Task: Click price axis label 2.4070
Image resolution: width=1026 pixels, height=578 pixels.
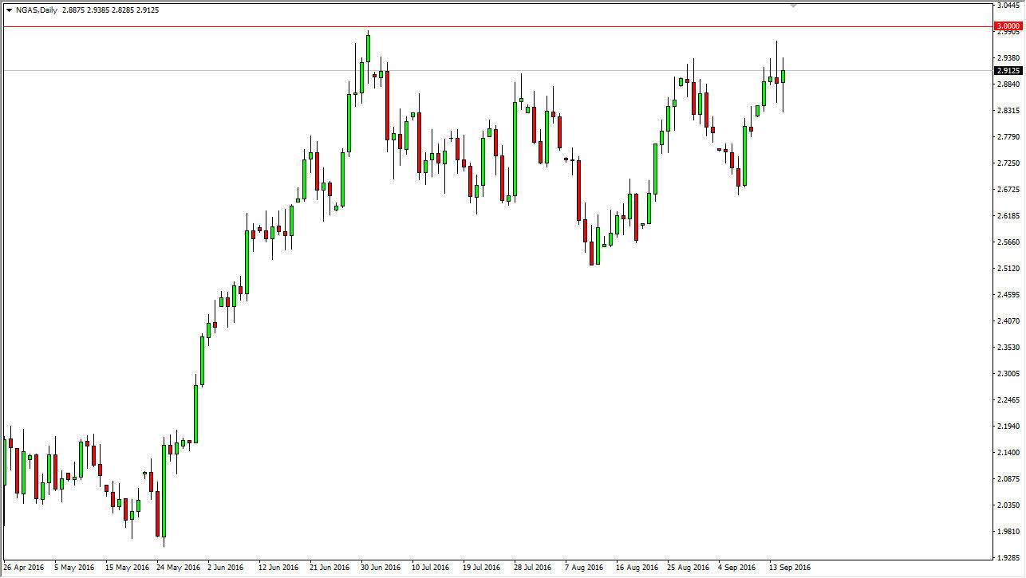Action: click(x=1009, y=321)
